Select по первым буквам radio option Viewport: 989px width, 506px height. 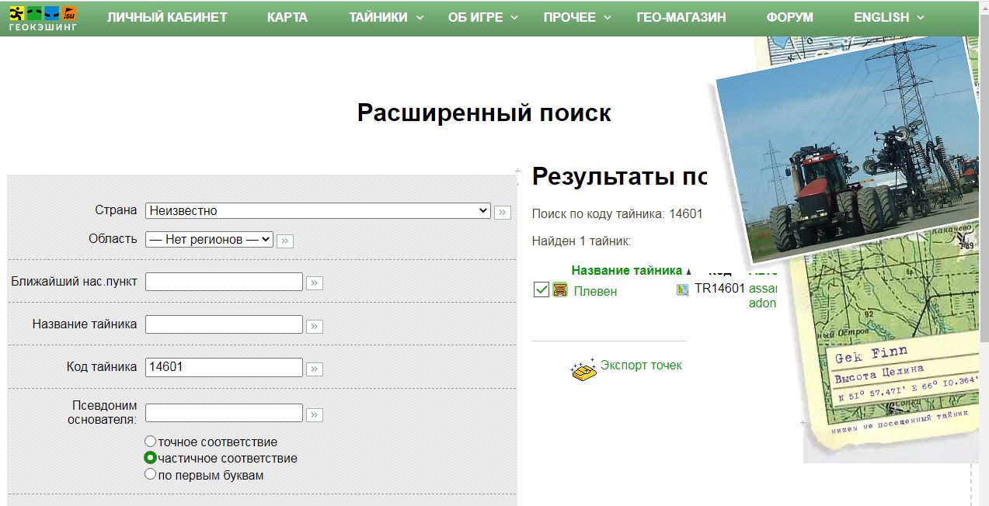[151, 474]
